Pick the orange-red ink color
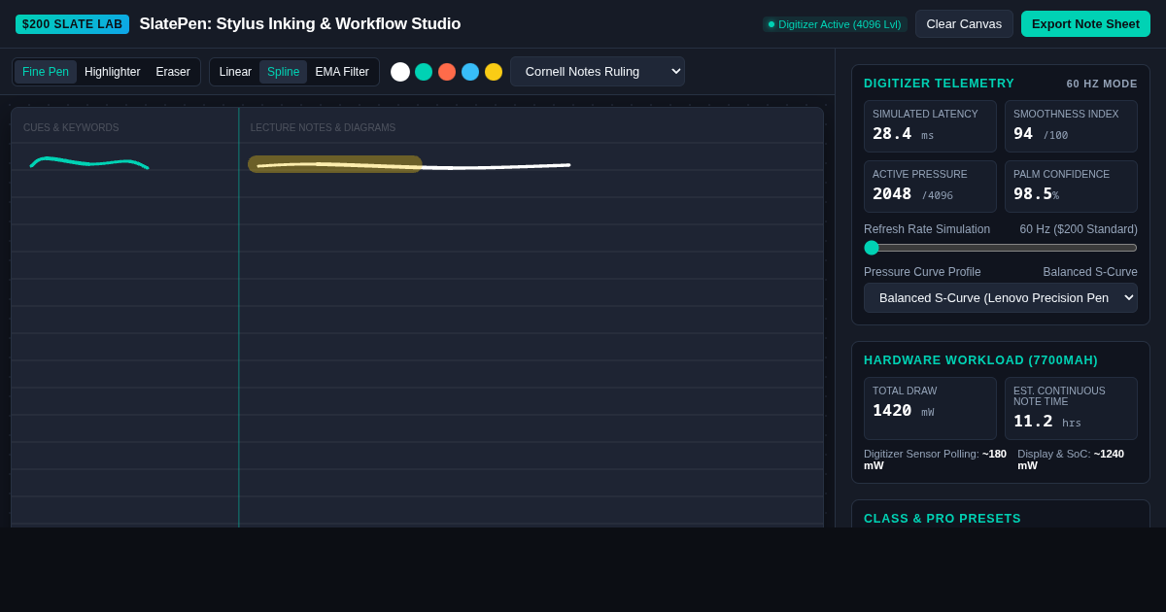 click(x=447, y=72)
